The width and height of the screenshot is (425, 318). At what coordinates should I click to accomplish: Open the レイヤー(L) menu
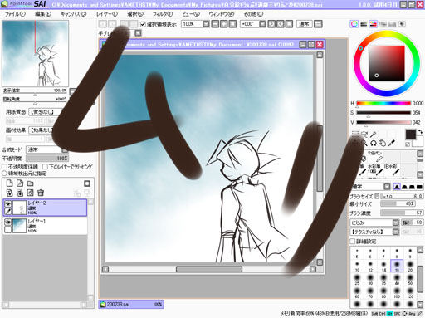[x=107, y=14]
